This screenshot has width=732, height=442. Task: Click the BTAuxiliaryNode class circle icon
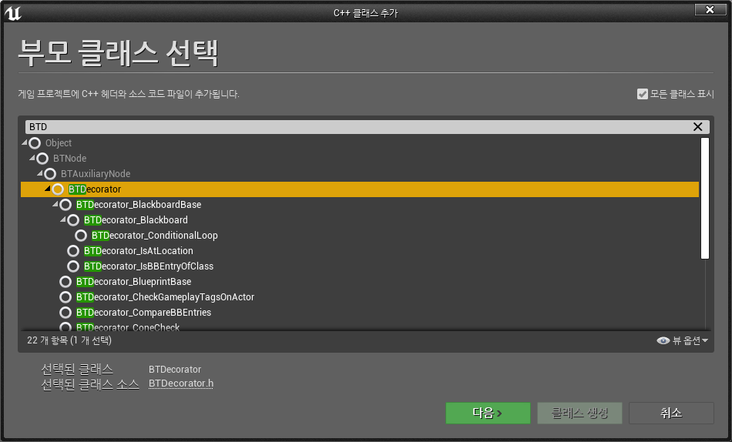coord(50,173)
